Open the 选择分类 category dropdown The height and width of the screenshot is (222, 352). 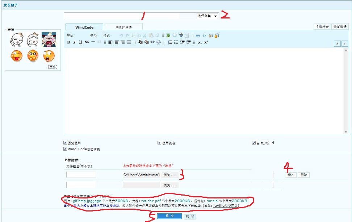tap(208, 16)
